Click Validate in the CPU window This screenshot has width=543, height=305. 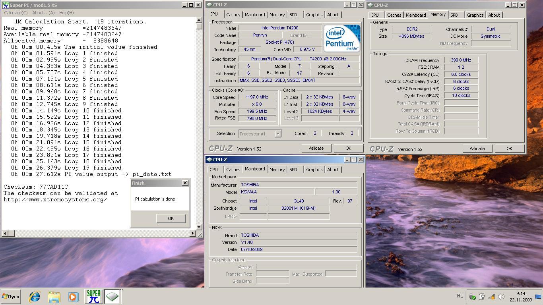316,148
